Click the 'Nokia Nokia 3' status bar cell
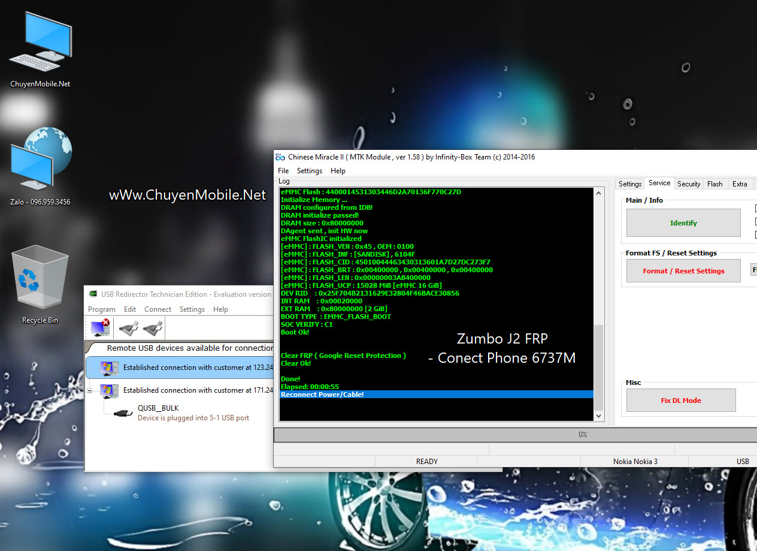757x551 pixels. [635, 462]
